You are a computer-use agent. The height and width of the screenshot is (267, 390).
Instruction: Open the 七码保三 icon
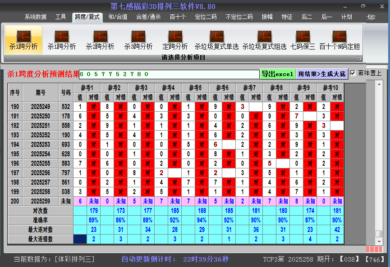(303, 40)
